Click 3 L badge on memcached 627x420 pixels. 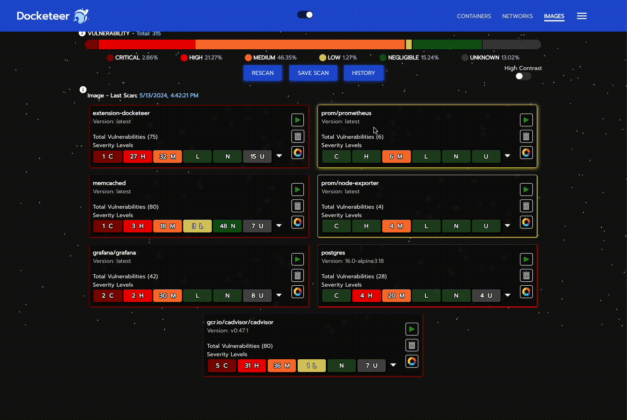click(197, 226)
